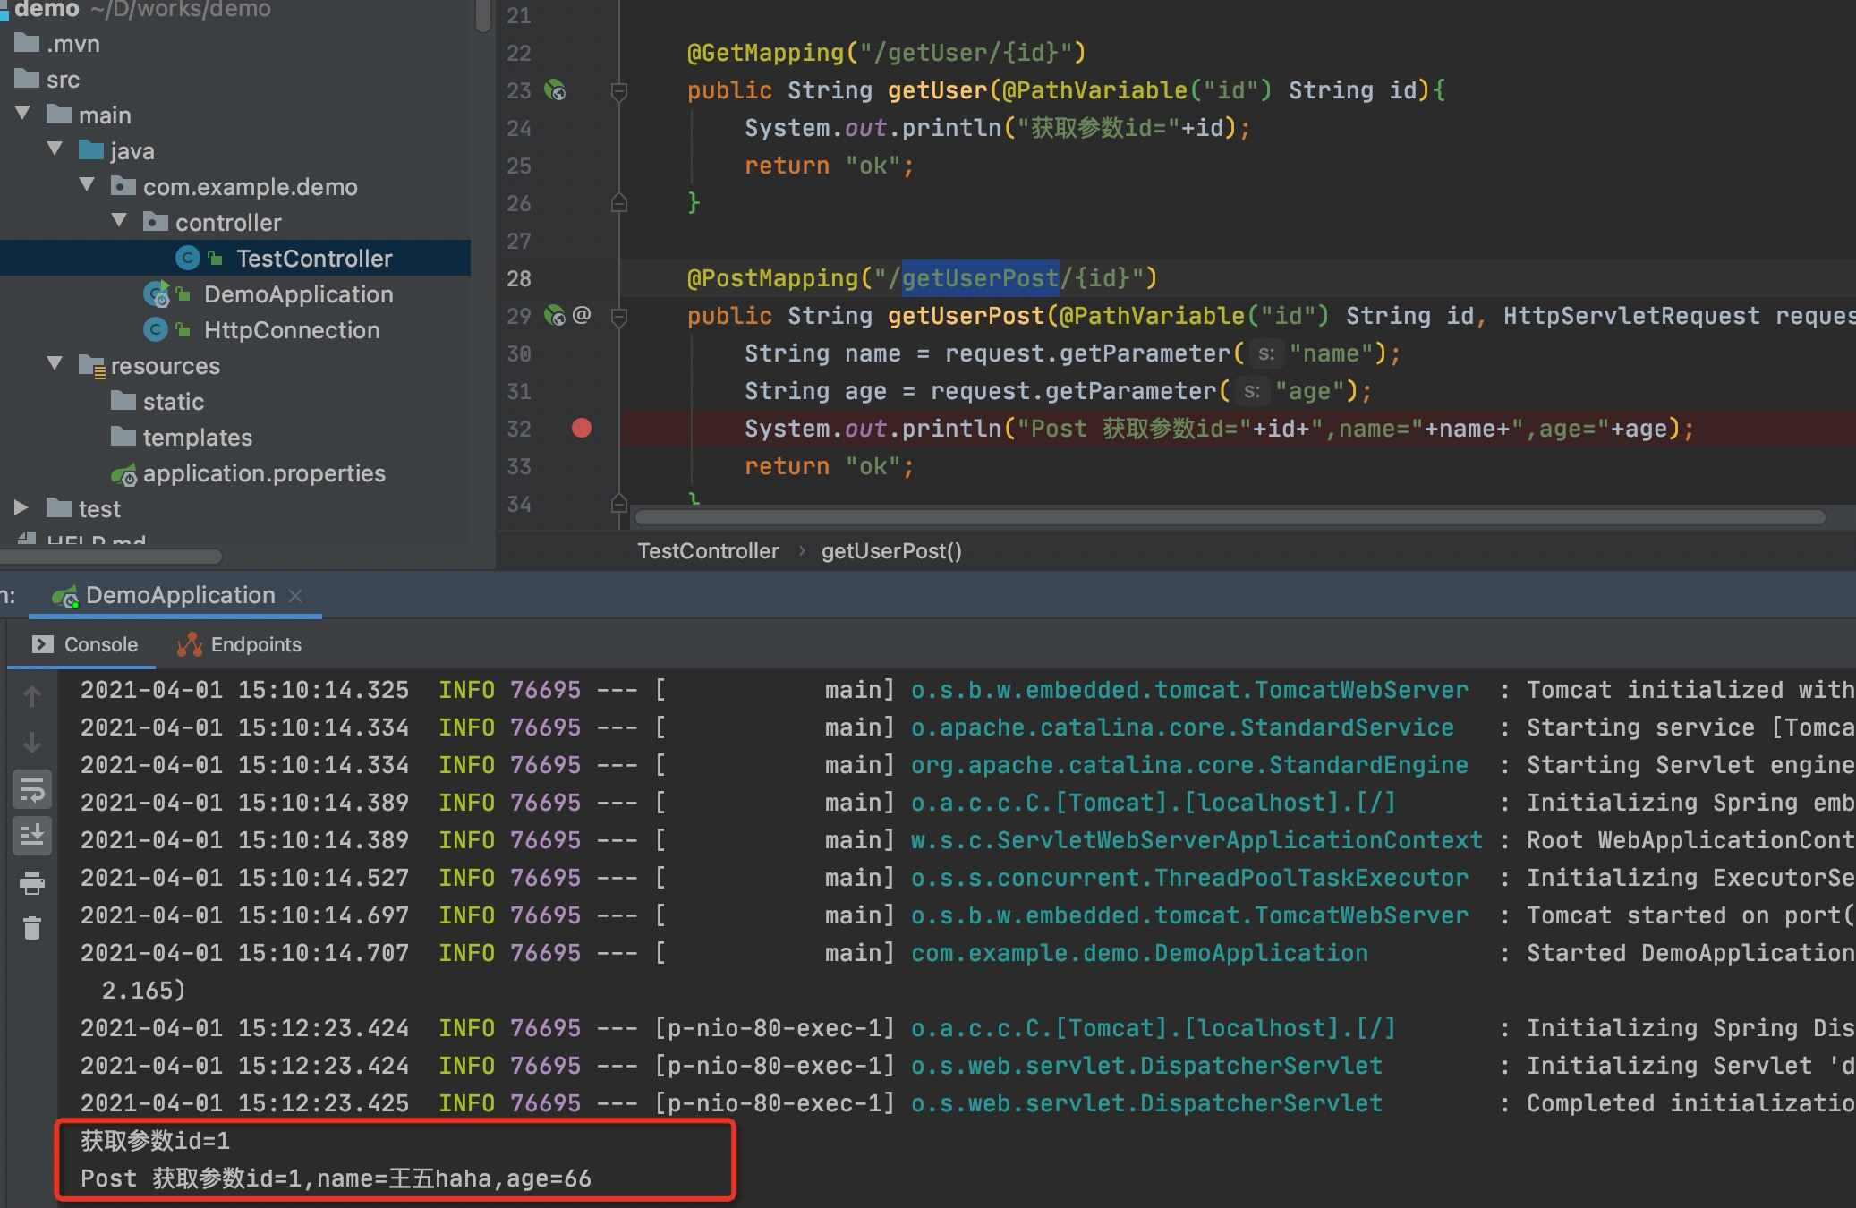Toggle scroll to end of console

[x=32, y=836]
